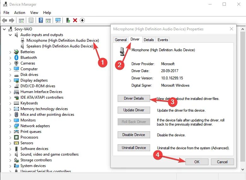The image size is (246, 180).
Task: Click the scrollbar down arrow
Action: (x=243, y=170)
